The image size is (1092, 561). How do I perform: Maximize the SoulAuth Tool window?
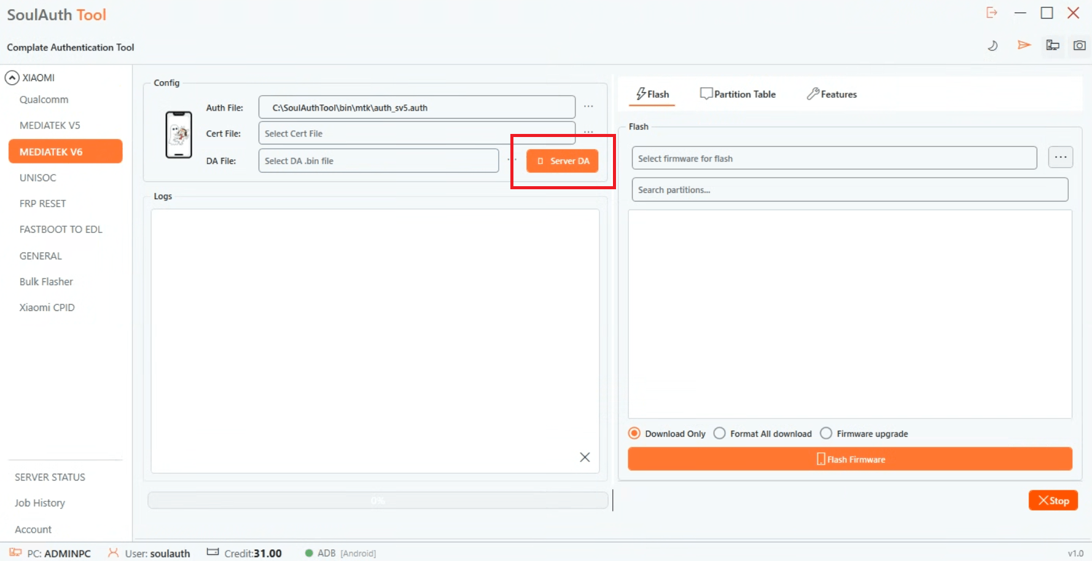tap(1047, 13)
